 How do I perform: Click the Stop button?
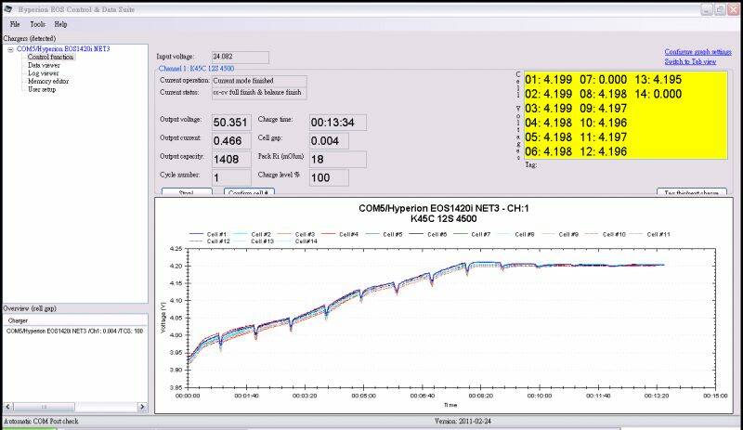tap(187, 192)
